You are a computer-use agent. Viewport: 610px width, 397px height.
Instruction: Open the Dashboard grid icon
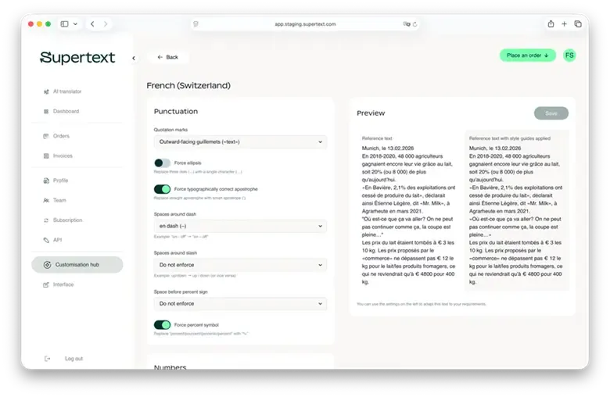pyautogui.click(x=46, y=112)
